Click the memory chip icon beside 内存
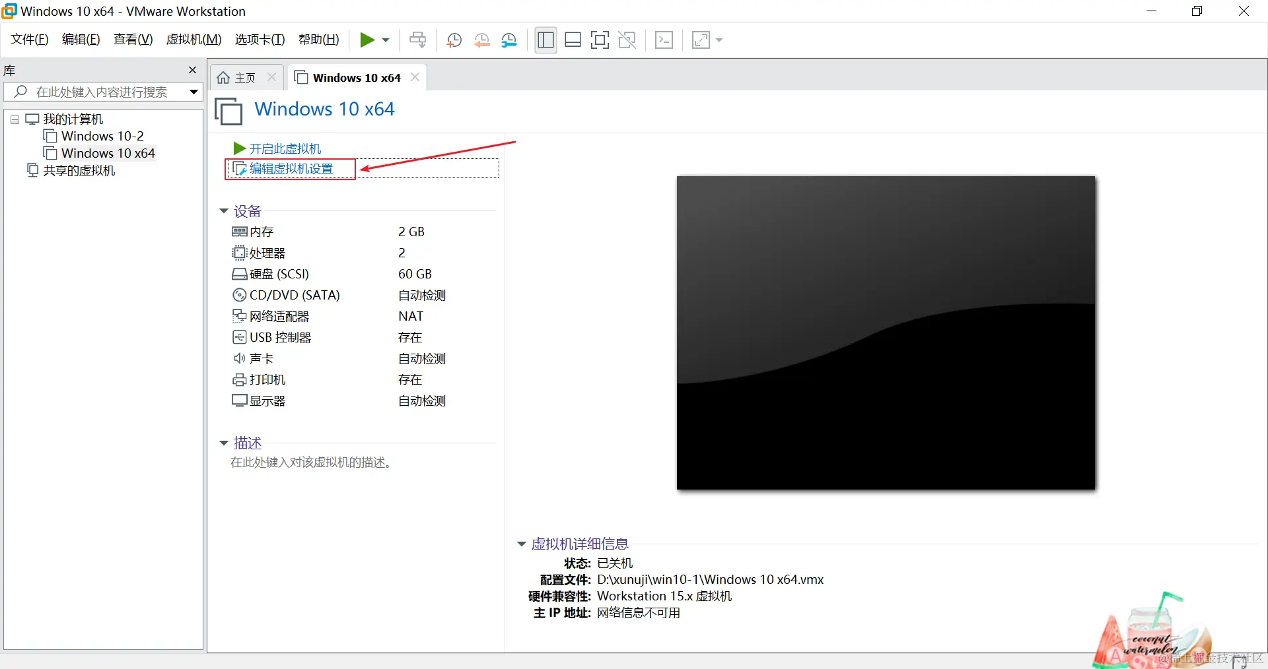The width and height of the screenshot is (1268, 669). pos(239,232)
